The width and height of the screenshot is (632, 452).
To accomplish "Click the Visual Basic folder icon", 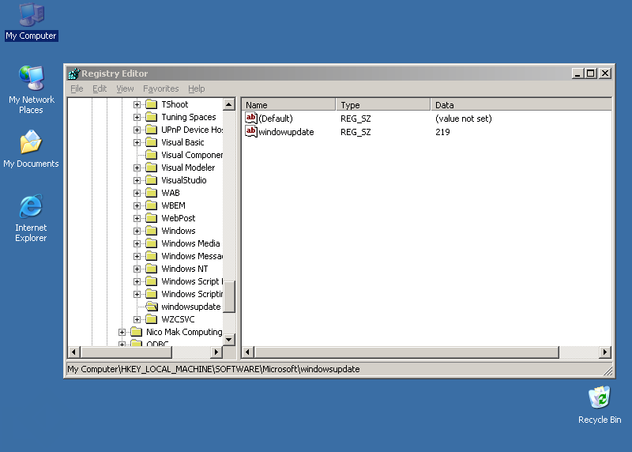I will tap(152, 142).
